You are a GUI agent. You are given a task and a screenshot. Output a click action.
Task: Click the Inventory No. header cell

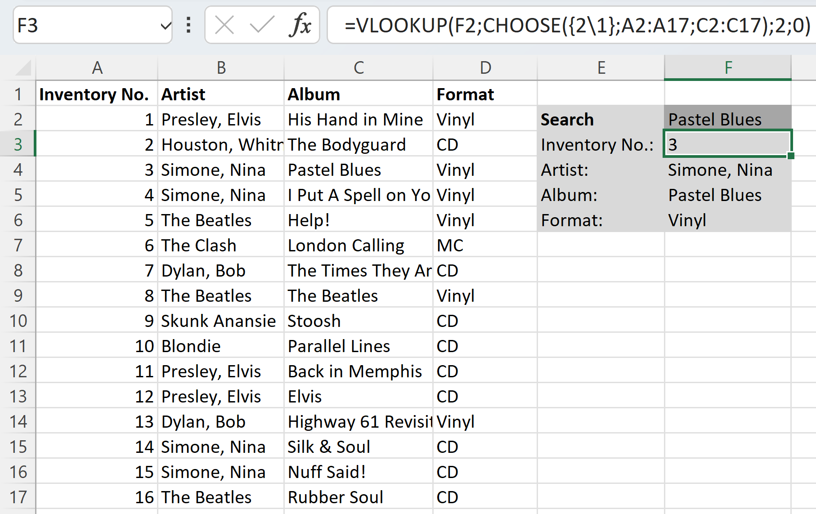(x=97, y=94)
